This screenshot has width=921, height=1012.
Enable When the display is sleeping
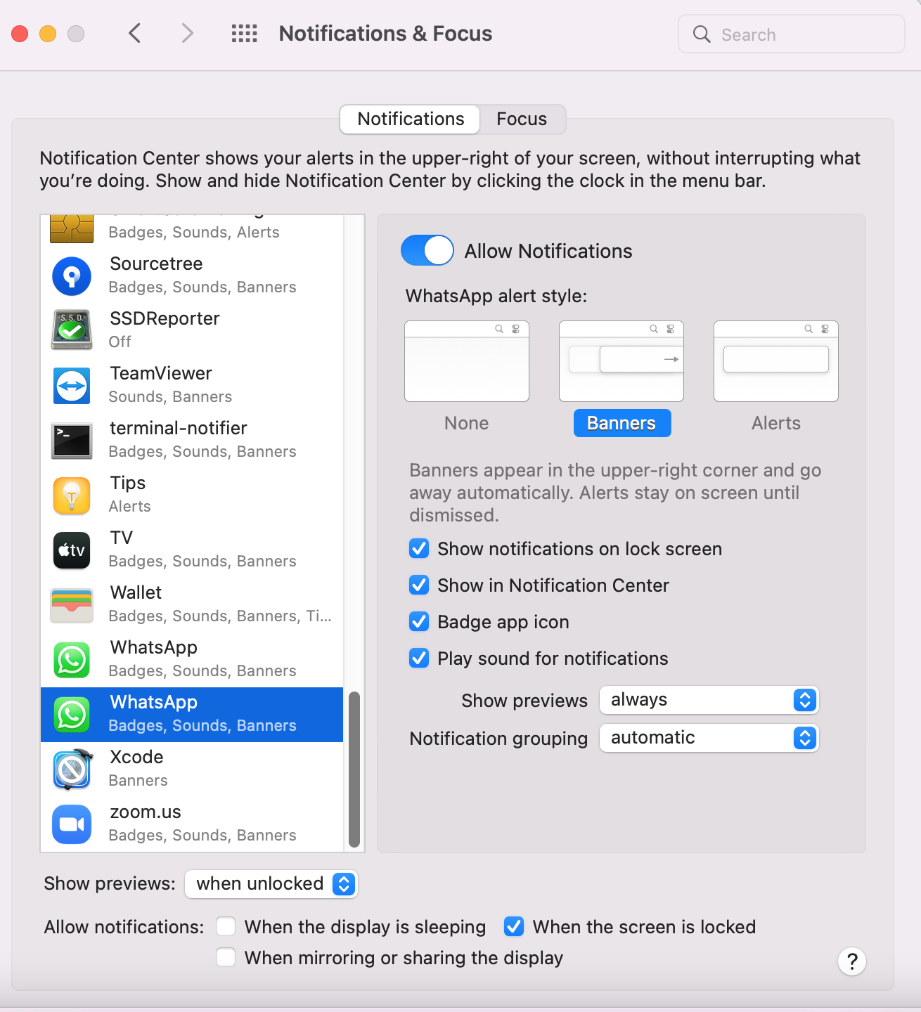[x=226, y=926]
